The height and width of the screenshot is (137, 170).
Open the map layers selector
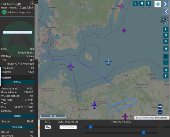(158, 4)
